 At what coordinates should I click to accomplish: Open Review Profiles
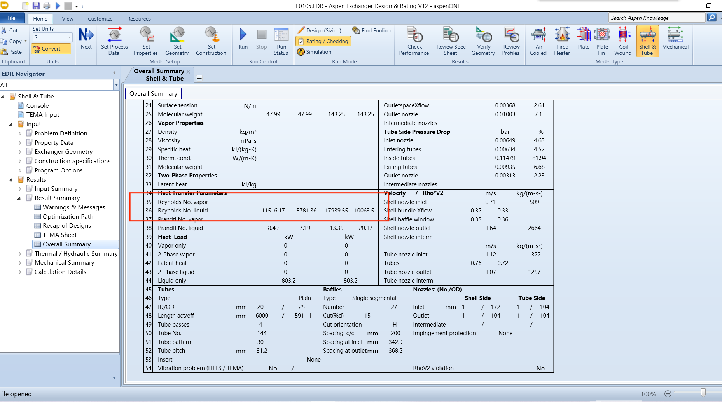(x=511, y=42)
